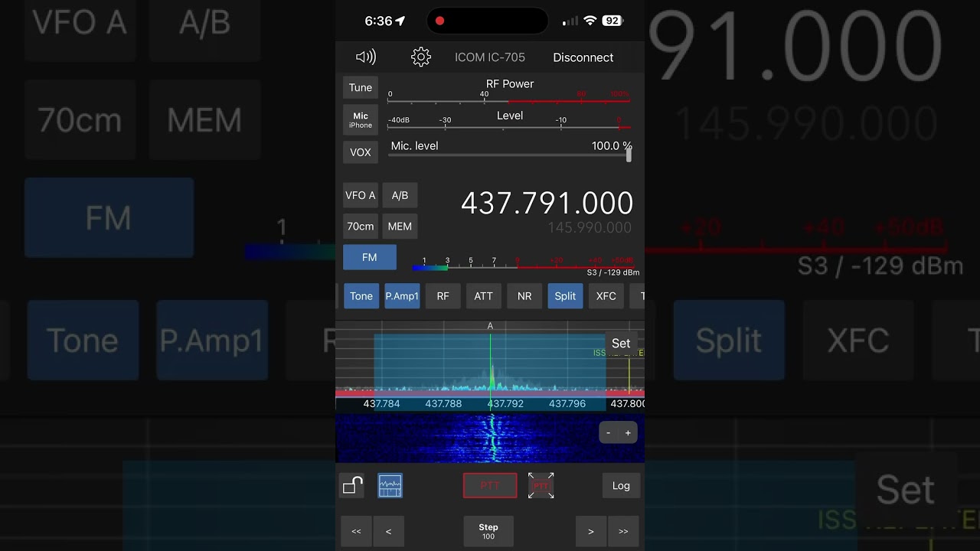Step frequency up fast with >>
Screen dimensions: 980x551
[623, 531]
